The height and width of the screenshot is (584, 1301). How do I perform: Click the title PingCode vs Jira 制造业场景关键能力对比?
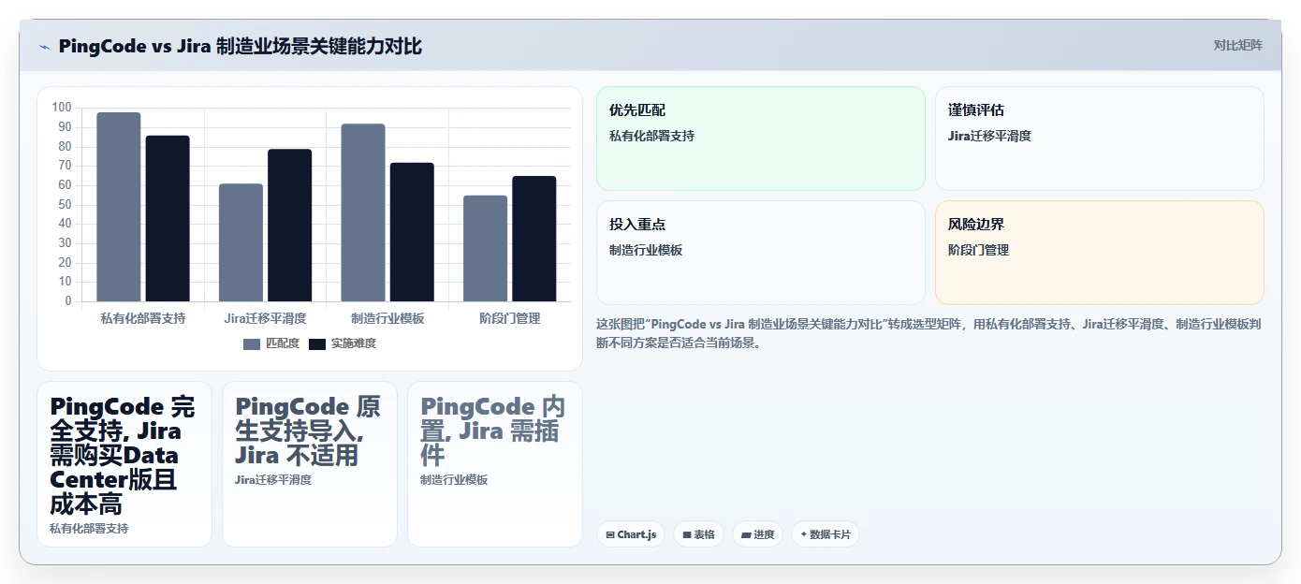tap(241, 46)
